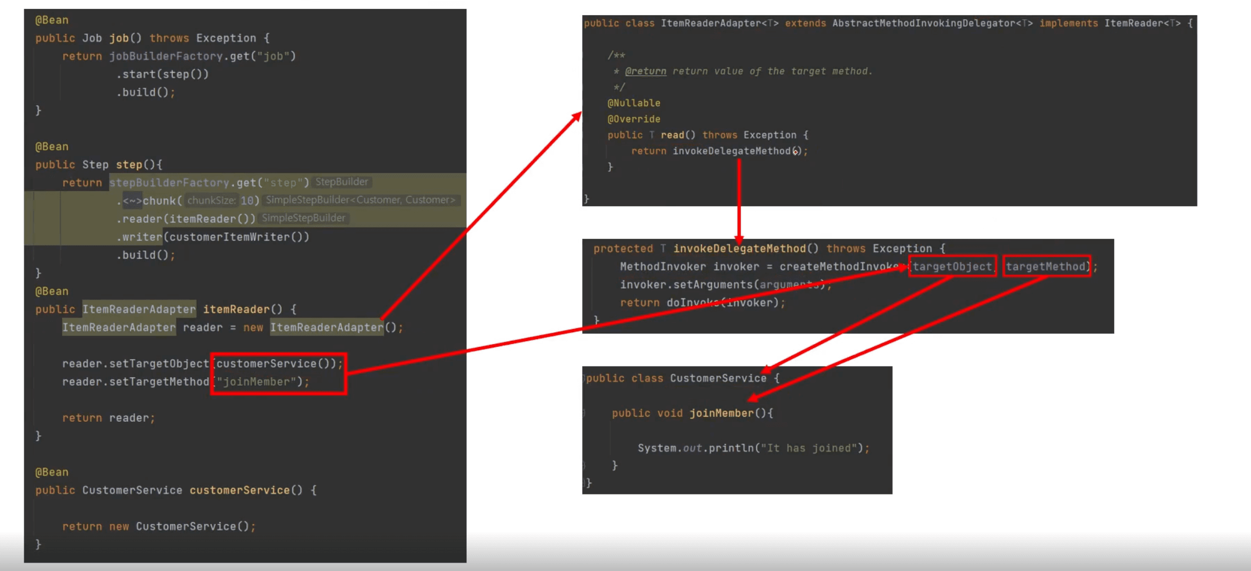The width and height of the screenshot is (1251, 571).
Task: Click the chunkSize parameter hint
Action: [x=211, y=200]
